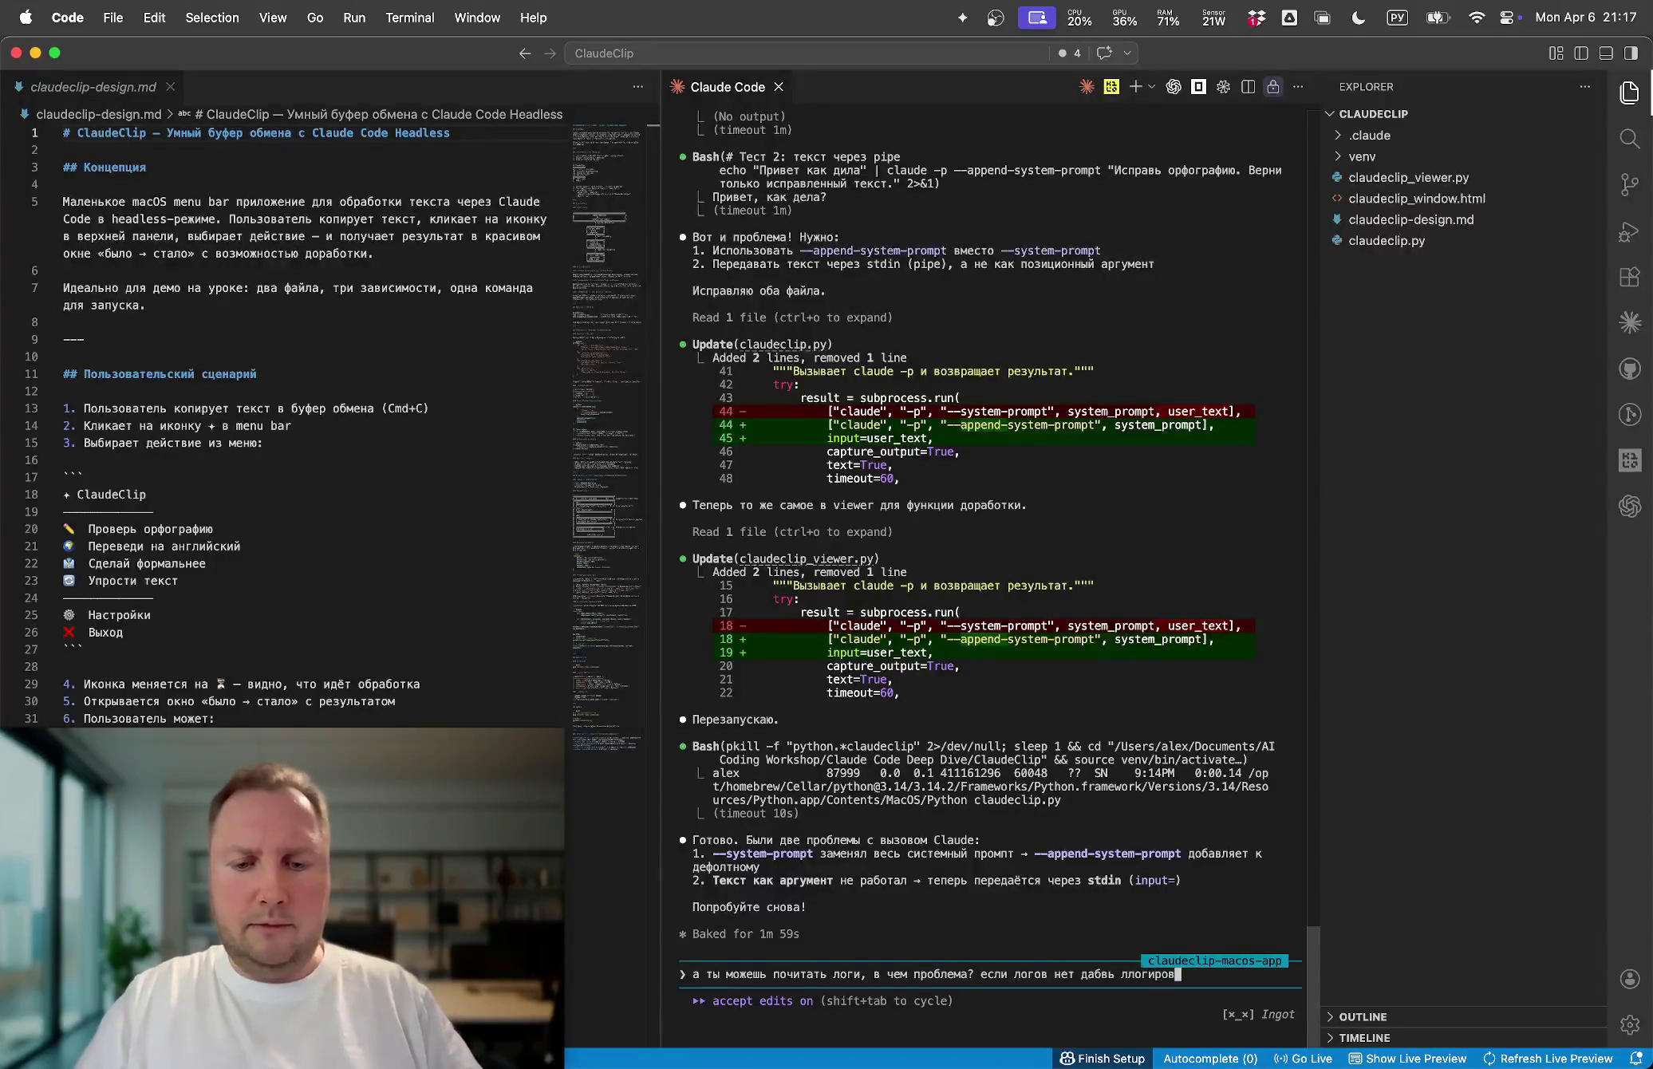The width and height of the screenshot is (1653, 1069).
Task: Customize layout with the title bar button
Action: (1556, 53)
